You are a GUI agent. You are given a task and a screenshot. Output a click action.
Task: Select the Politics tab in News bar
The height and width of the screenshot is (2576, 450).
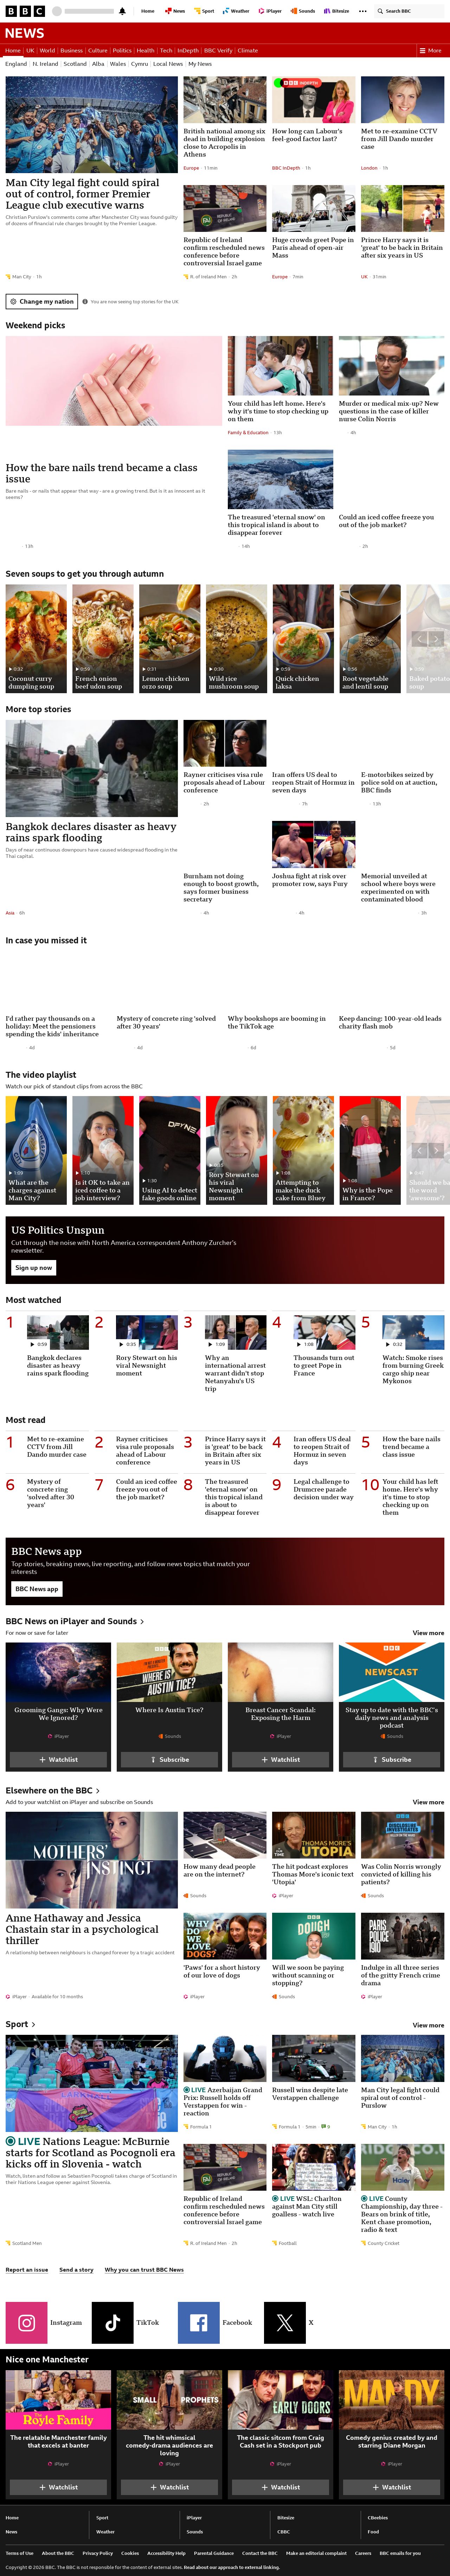click(x=122, y=50)
